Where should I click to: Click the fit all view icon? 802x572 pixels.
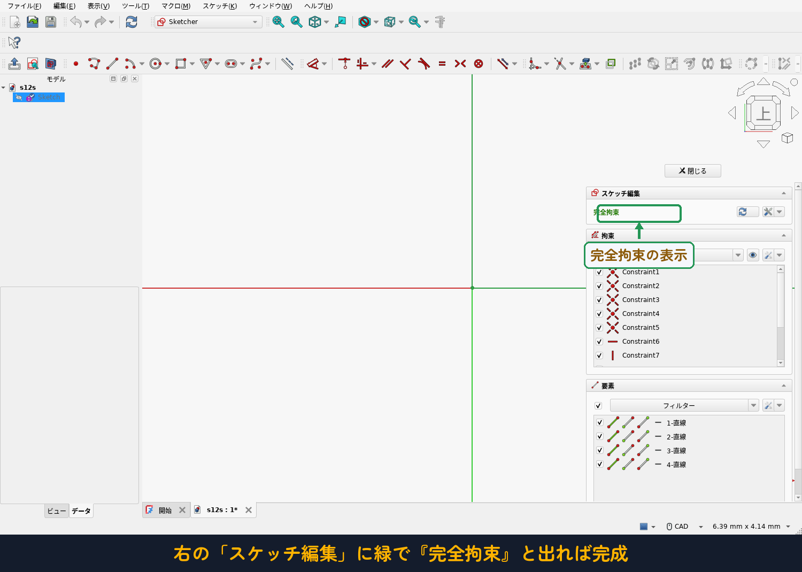tap(278, 22)
